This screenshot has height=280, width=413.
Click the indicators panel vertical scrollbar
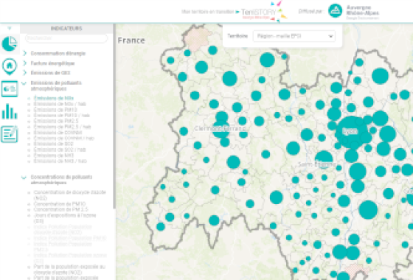[114, 116]
